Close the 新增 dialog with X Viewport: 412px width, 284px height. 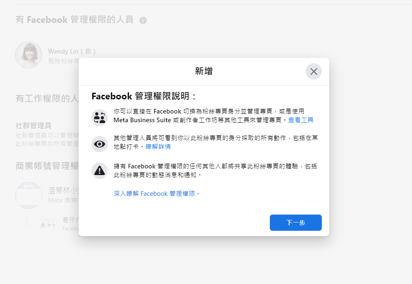313,72
